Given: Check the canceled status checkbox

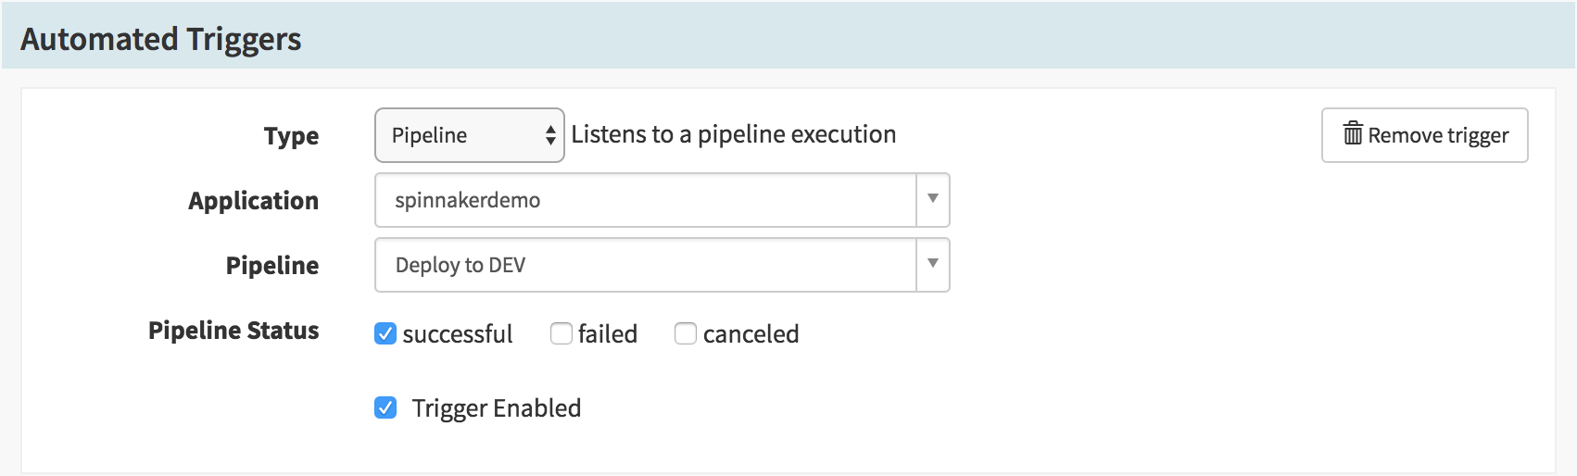Looking at the screenshot, I should click(686, 333).
